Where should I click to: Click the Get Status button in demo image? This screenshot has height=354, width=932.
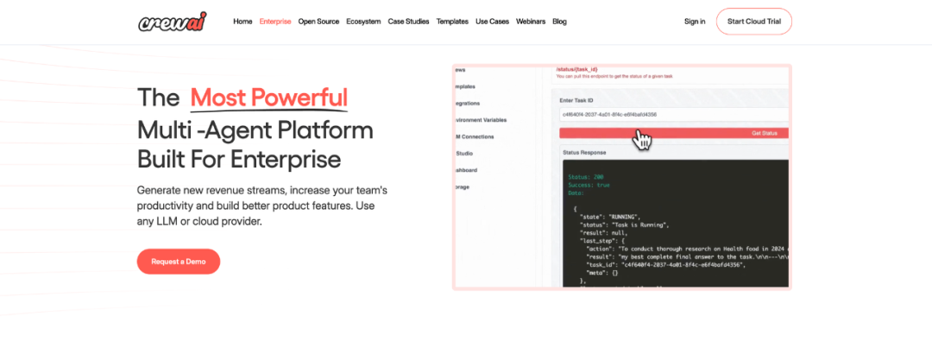pos(674,133)
